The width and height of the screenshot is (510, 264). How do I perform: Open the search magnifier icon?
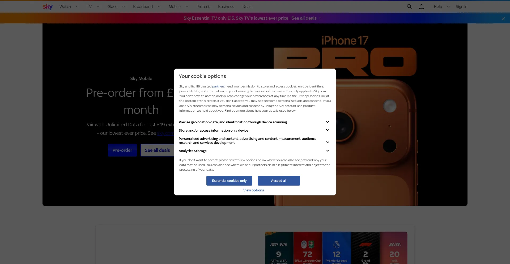point(409,7)
